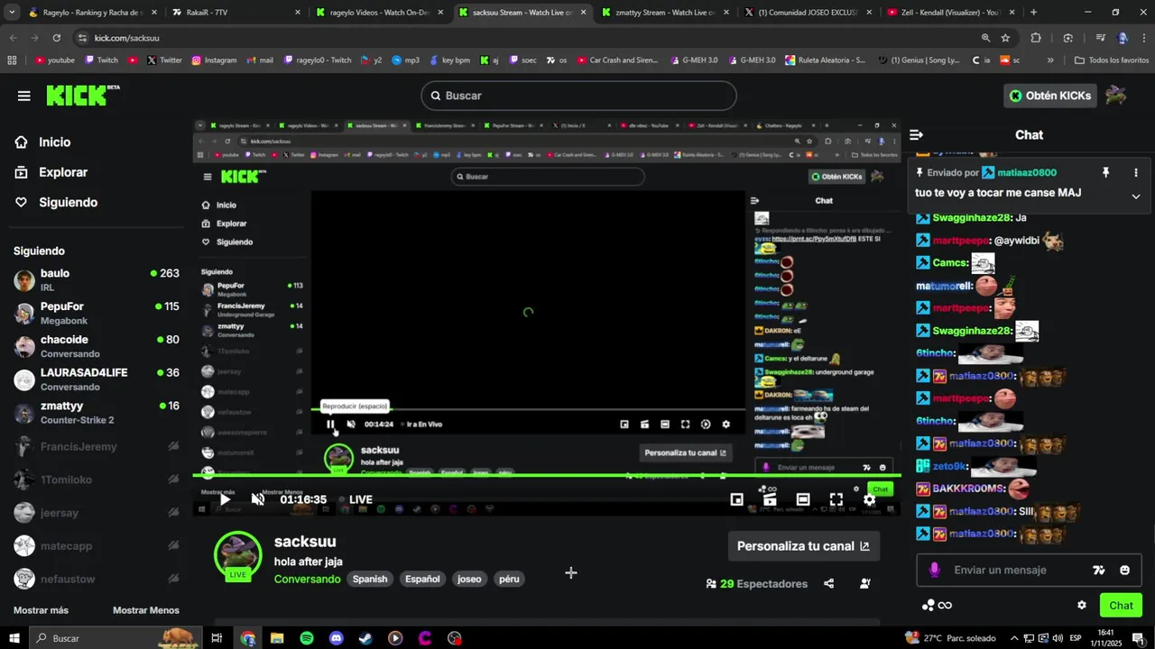Select the Español tag
Screen dimensions: 1155x649
[422, 579]
